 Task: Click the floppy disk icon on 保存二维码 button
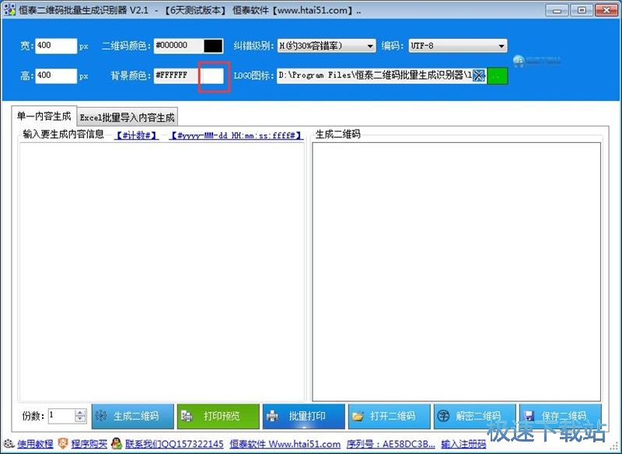(529, 416)
